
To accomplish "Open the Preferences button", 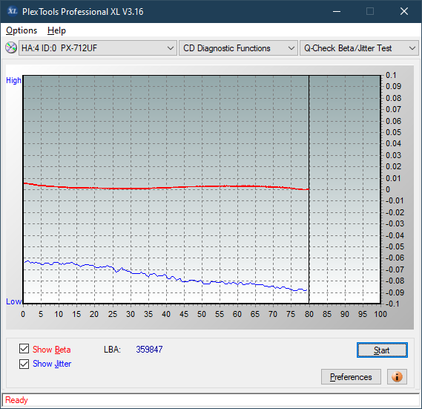I will click(x=351, y=376).
